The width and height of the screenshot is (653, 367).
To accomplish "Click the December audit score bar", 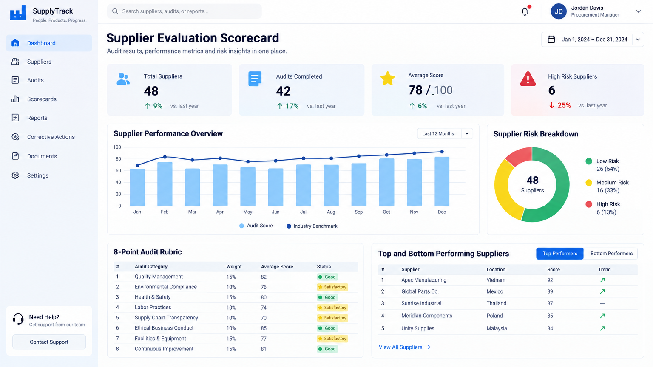I will [442, 181].
